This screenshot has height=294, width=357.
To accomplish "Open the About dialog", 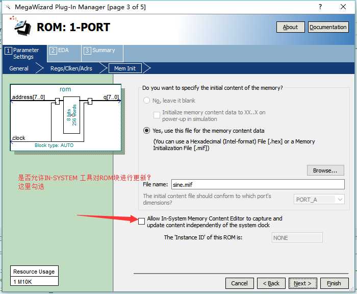I will coord(290,27).
